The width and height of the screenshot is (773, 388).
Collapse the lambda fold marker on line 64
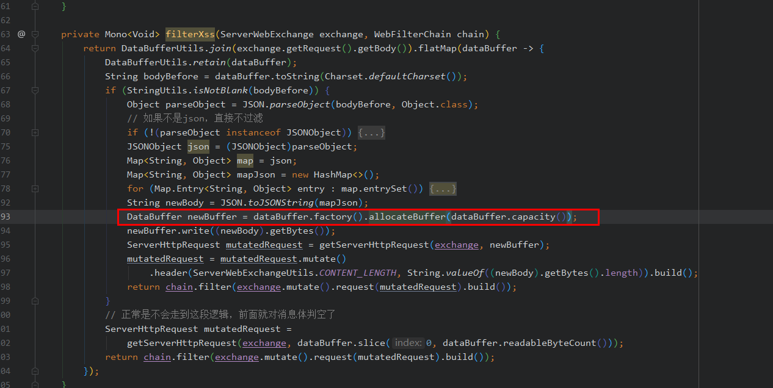[35, 48]
